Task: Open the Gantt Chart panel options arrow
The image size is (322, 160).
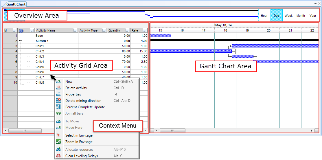Action: pos(315,4)
